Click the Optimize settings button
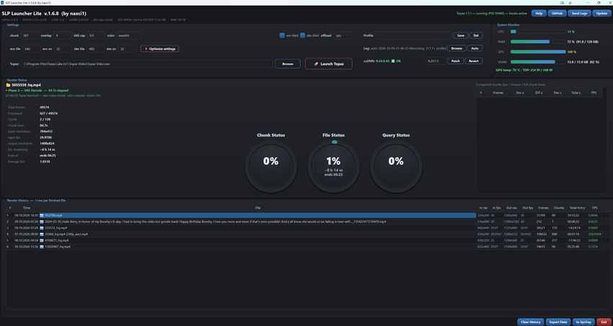The image size is (613, 326). tap(160, 49)
